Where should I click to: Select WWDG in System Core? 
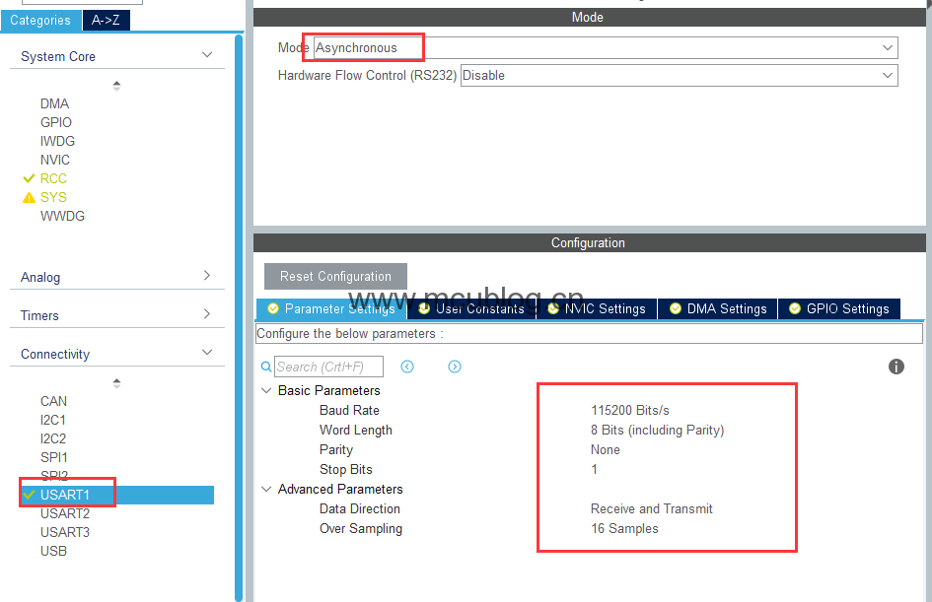point(62,216)
